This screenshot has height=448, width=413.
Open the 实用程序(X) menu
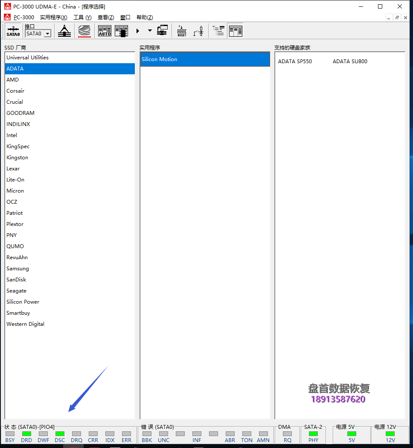pyautogui.click(x=54, y=18)
